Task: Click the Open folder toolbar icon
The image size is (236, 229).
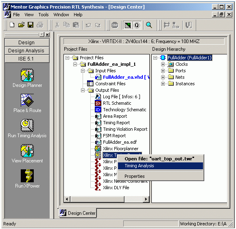Action: pos(21,25)
